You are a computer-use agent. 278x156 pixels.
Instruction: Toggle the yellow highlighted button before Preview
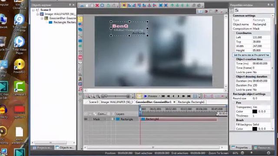pyautogui.click(x=139, y=96)
